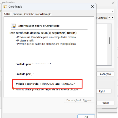Click the chave privada correspondente text
Viewport: 118px width, 118px height.
(47, 89)
